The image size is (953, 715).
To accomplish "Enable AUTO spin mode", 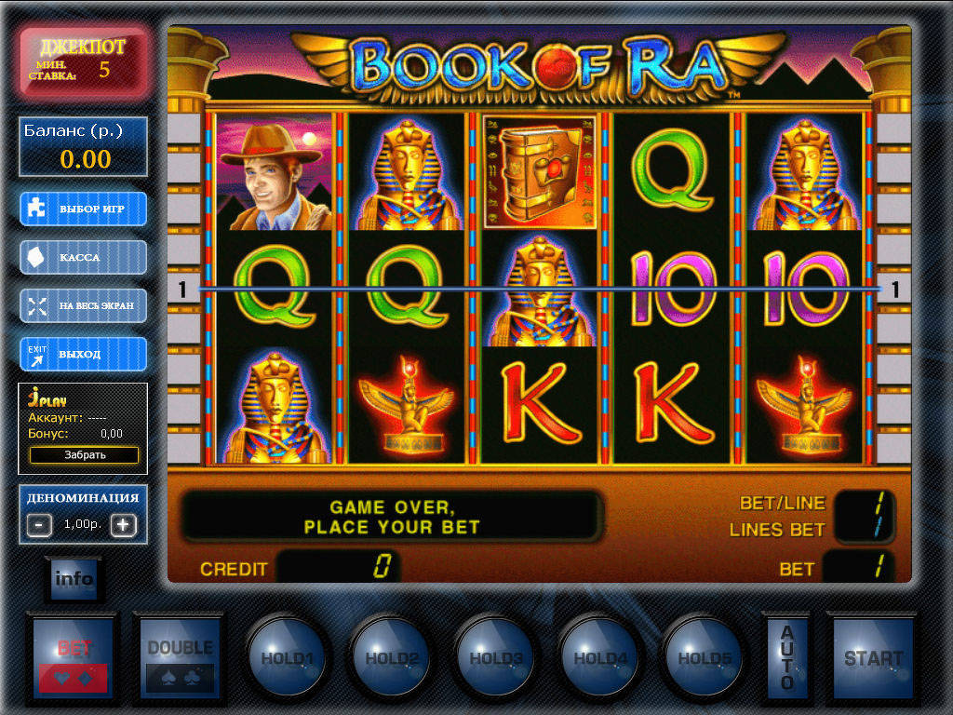I will pyautogui.click(x=787, y=658).
